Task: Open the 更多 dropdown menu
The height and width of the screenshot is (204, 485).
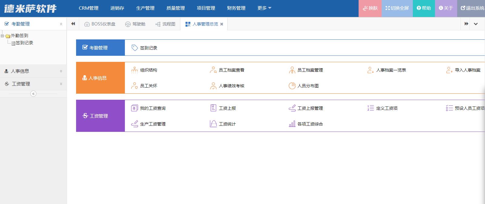Action: click(264, 8)
